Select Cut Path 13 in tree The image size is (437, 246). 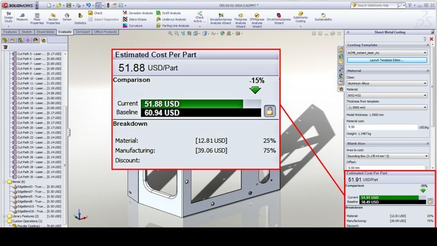tap(37, 93)
